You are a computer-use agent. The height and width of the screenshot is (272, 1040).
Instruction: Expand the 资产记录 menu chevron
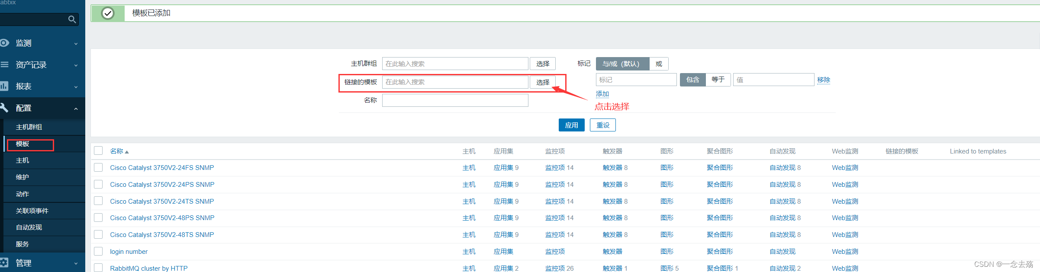click(x=76, y=65)
